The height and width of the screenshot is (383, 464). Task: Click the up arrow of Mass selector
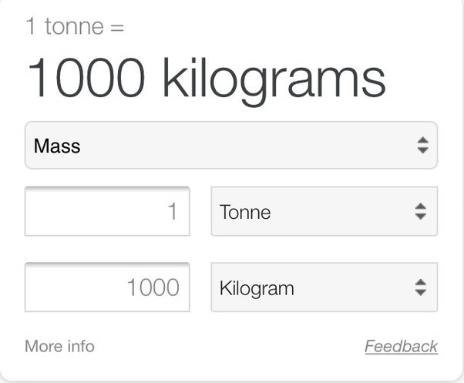[423, 140]
